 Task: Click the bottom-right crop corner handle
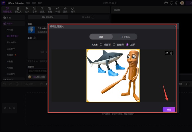(x=138, y=101)
